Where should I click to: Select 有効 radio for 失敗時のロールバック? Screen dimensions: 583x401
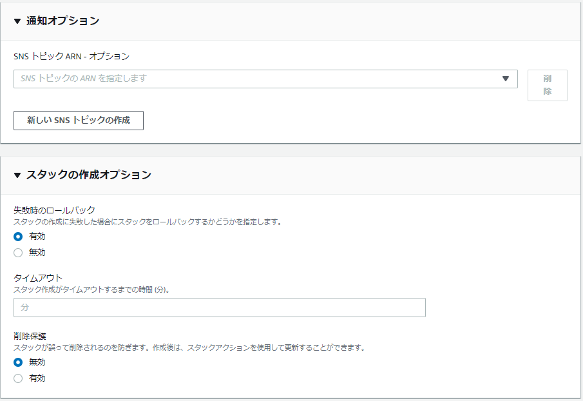click(18, 236)
